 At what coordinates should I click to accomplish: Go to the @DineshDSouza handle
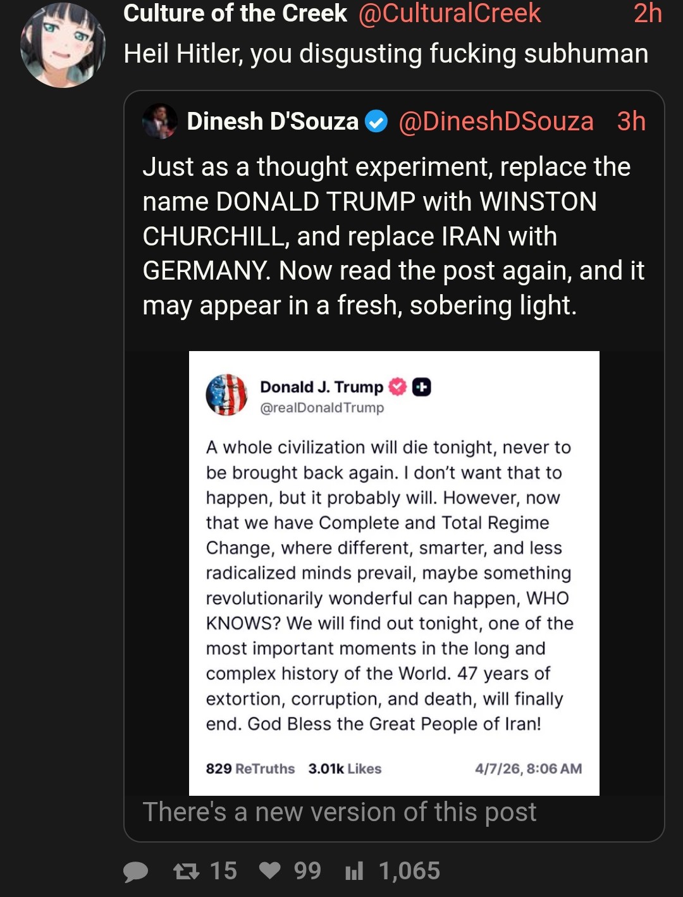click(x=496, y=121)
